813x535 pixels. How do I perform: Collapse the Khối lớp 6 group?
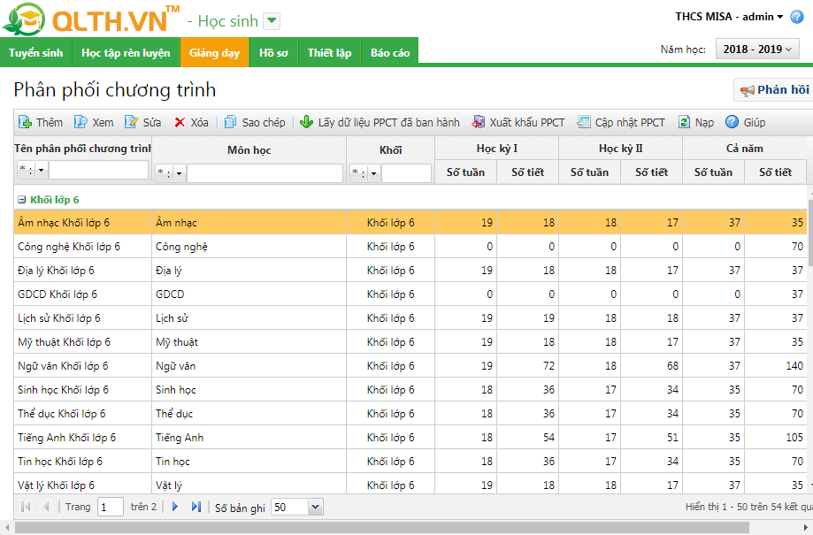[22, 200]
